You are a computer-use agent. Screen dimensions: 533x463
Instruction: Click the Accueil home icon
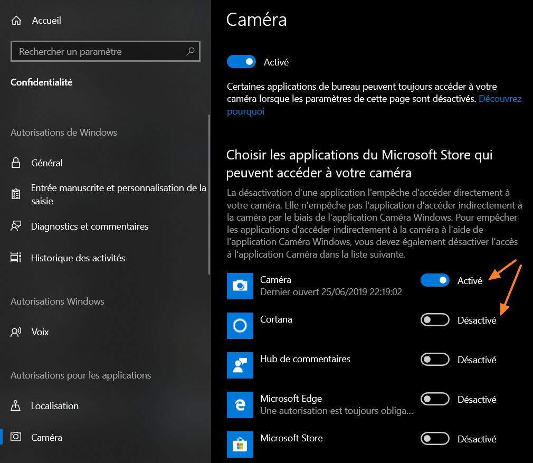click(x=16, y=21)
